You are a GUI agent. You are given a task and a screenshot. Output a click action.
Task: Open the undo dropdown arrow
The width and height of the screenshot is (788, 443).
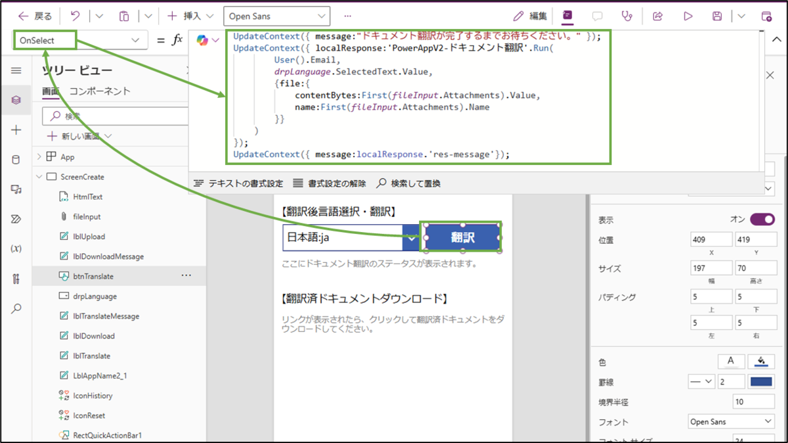click(99, 16)
